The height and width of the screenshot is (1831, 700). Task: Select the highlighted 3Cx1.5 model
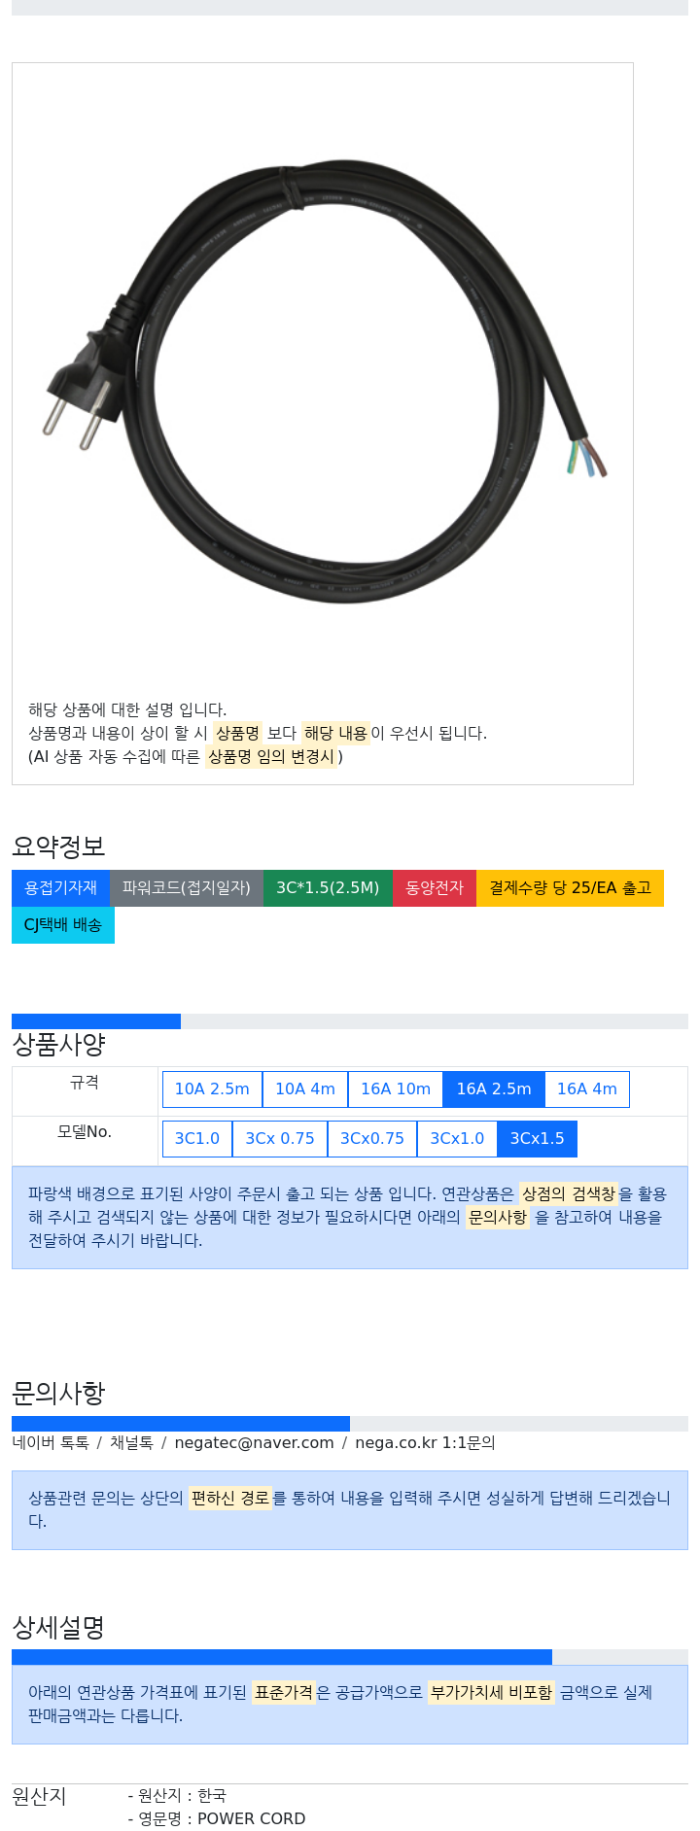coord(538,1139)
